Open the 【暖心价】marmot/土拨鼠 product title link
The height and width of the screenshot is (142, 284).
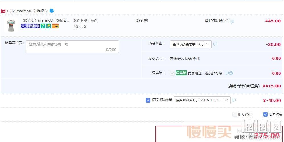pos(46,21)
